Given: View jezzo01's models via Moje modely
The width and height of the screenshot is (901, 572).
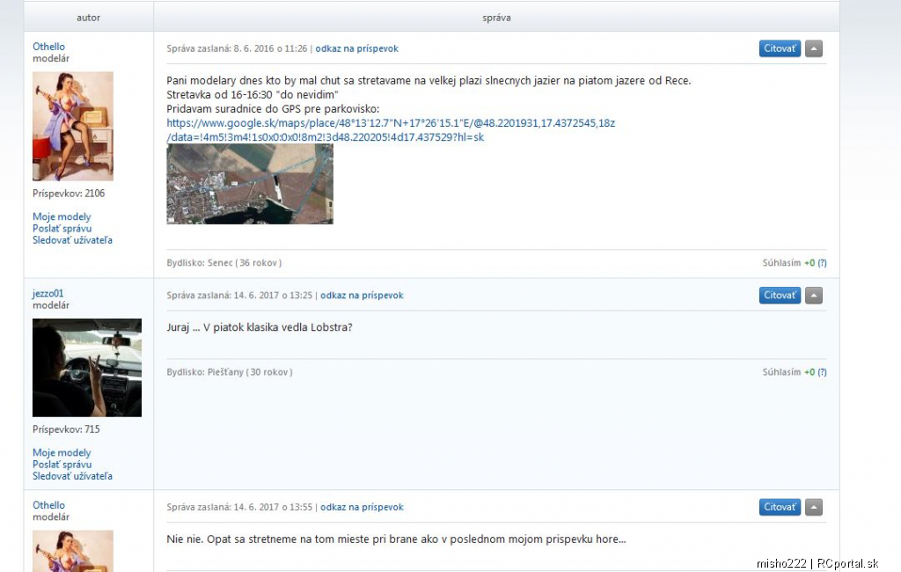Looking at the screenshot, I should point(62,453).
